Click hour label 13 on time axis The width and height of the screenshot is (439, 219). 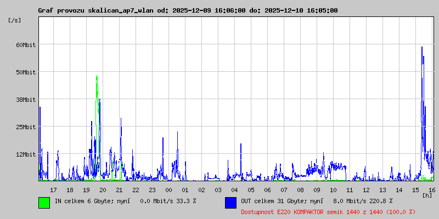[x=382, y=190]
